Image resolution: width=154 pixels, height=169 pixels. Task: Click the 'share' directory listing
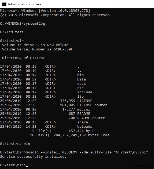tap(83, 122)
